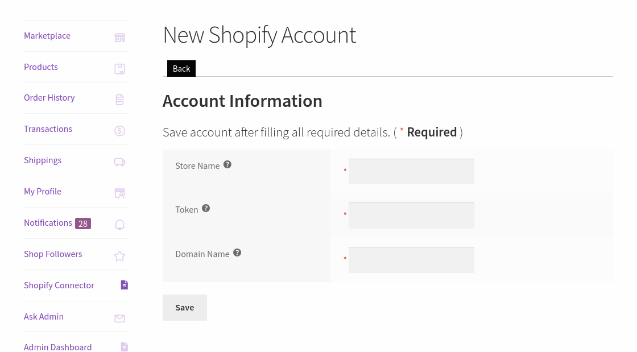The image size is (637, 352).
Task: Click inside the Store Name input field
Action: click(411, 171)
